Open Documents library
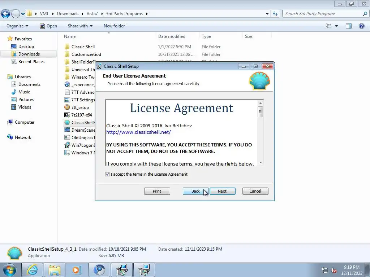The width and height of the screenshot is (370, 277). (x=29, y=84)
